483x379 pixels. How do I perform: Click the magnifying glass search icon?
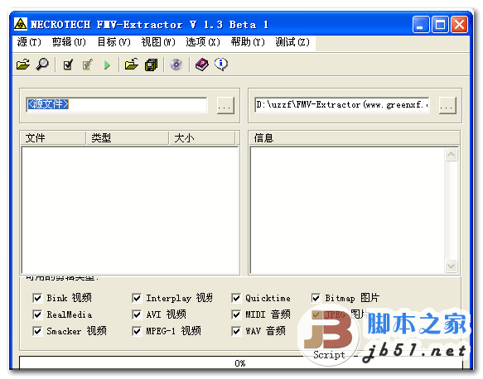[x=42, y=65]
